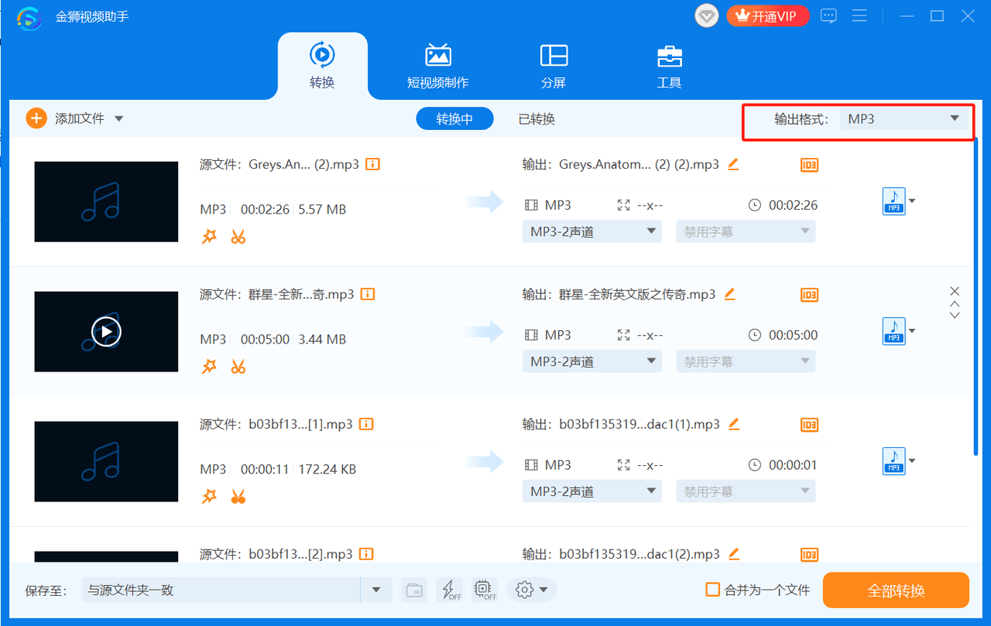The width and height of the screenshot is (991, 626).
Task: Open MP3-2声道 dropdown for Greys.Anatom... output
Action: point(592,231)
